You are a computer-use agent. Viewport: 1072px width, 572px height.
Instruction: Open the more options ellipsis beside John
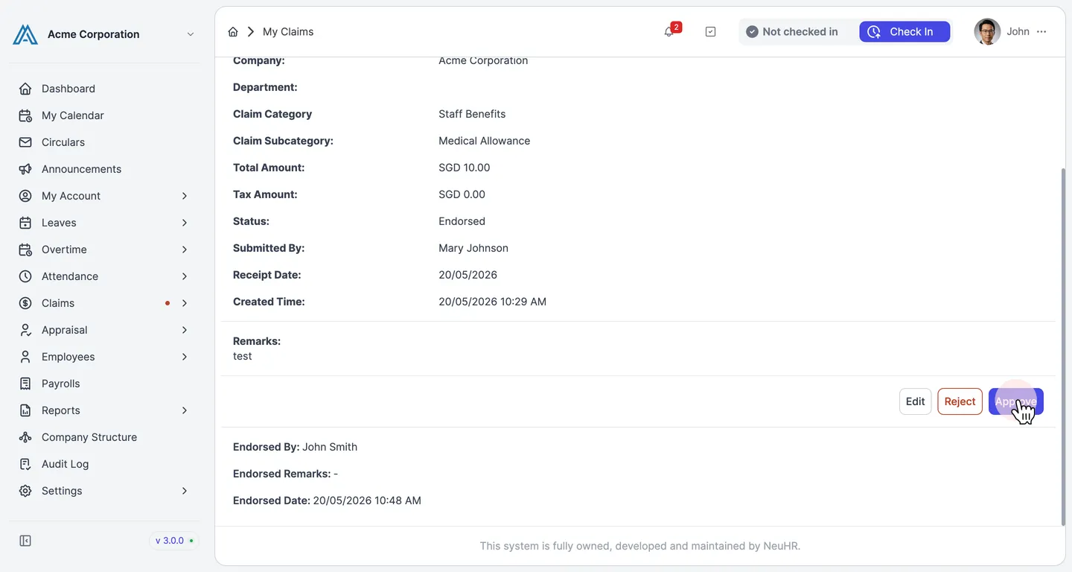pos(1041,32)
